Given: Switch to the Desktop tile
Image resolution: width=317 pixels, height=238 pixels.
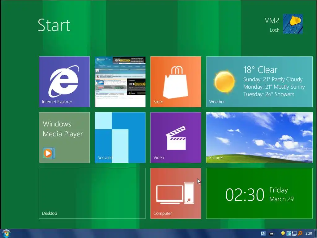Looking at the screenshot, I should (x=92, y=193).
